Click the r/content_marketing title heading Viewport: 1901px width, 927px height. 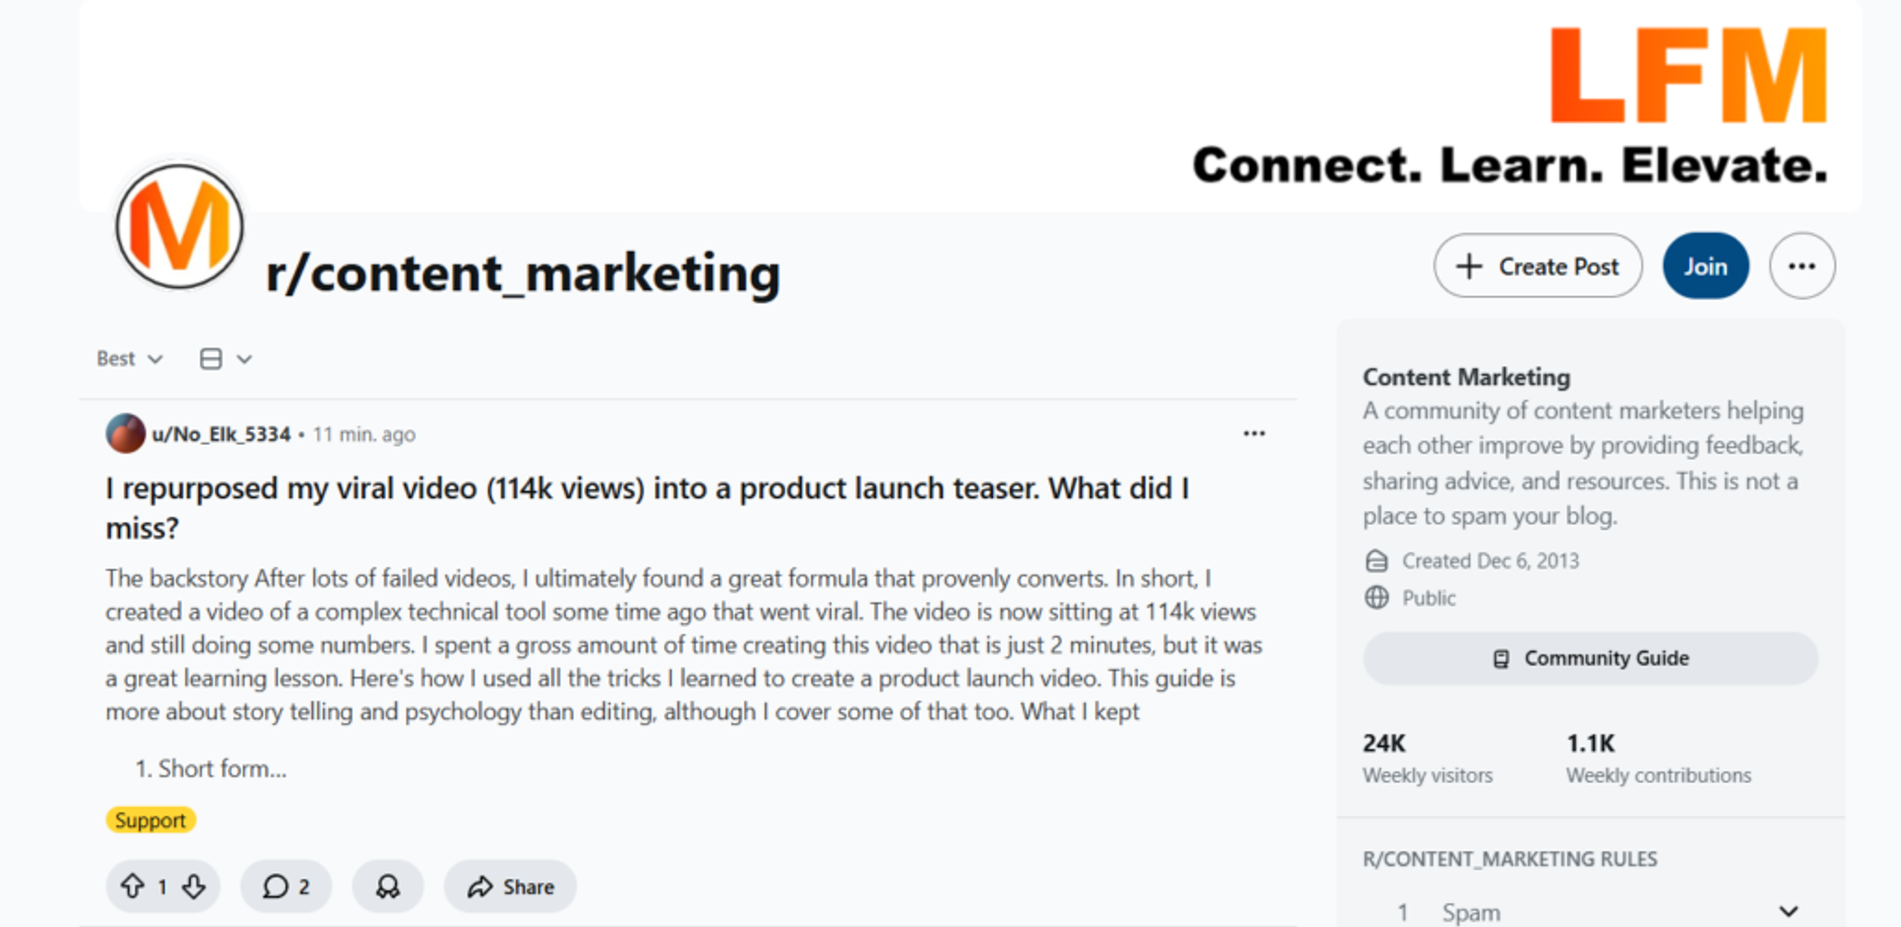pyautogui.click(x=523, y=273)
